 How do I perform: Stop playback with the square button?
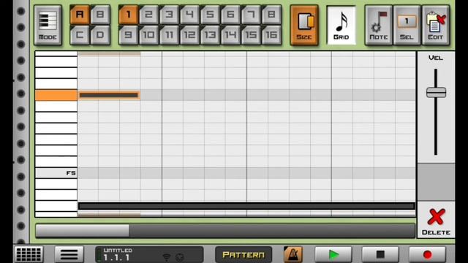[380, 254]
